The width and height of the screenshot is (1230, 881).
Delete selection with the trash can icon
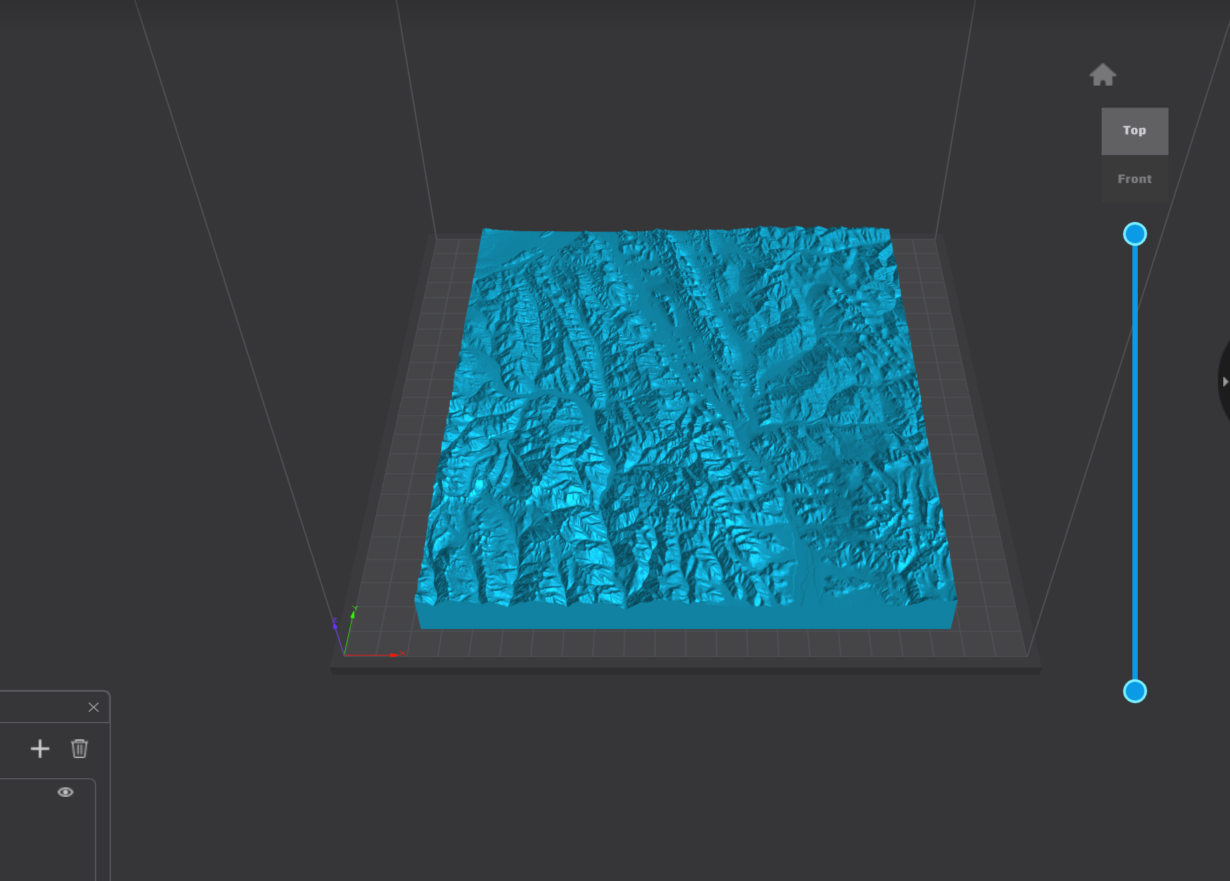(x=80, y=749)
